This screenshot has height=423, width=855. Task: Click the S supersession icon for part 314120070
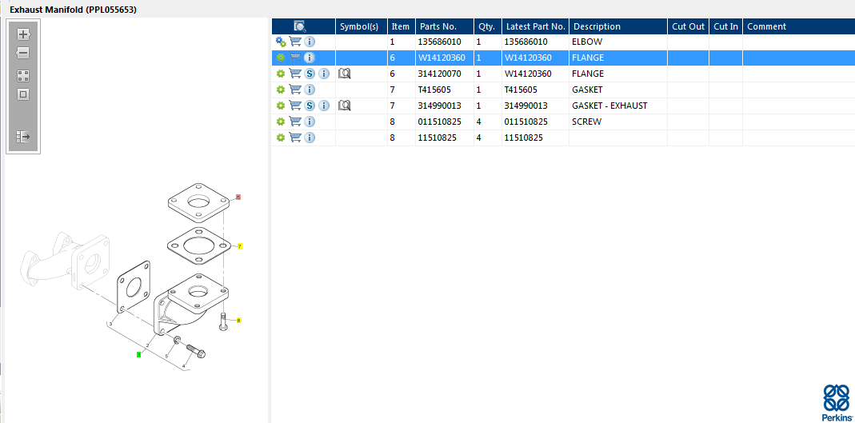(x=310, y=74)
